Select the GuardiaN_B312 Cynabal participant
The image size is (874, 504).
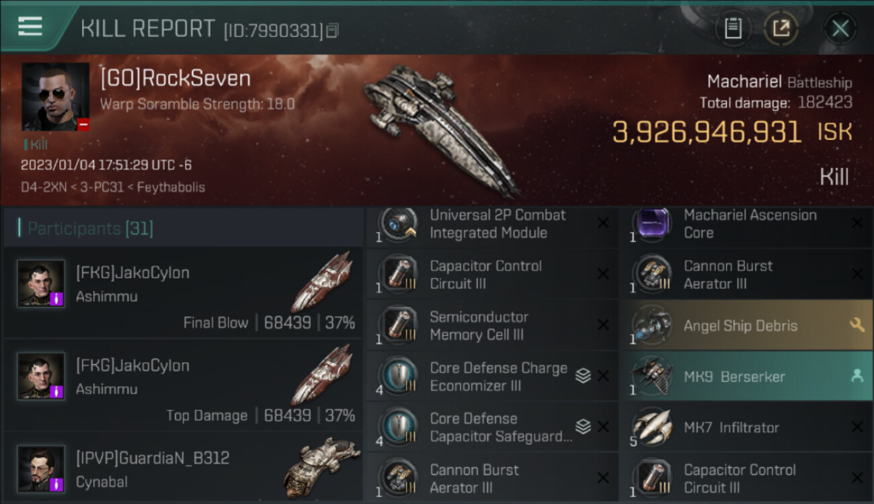click(183, 468)
